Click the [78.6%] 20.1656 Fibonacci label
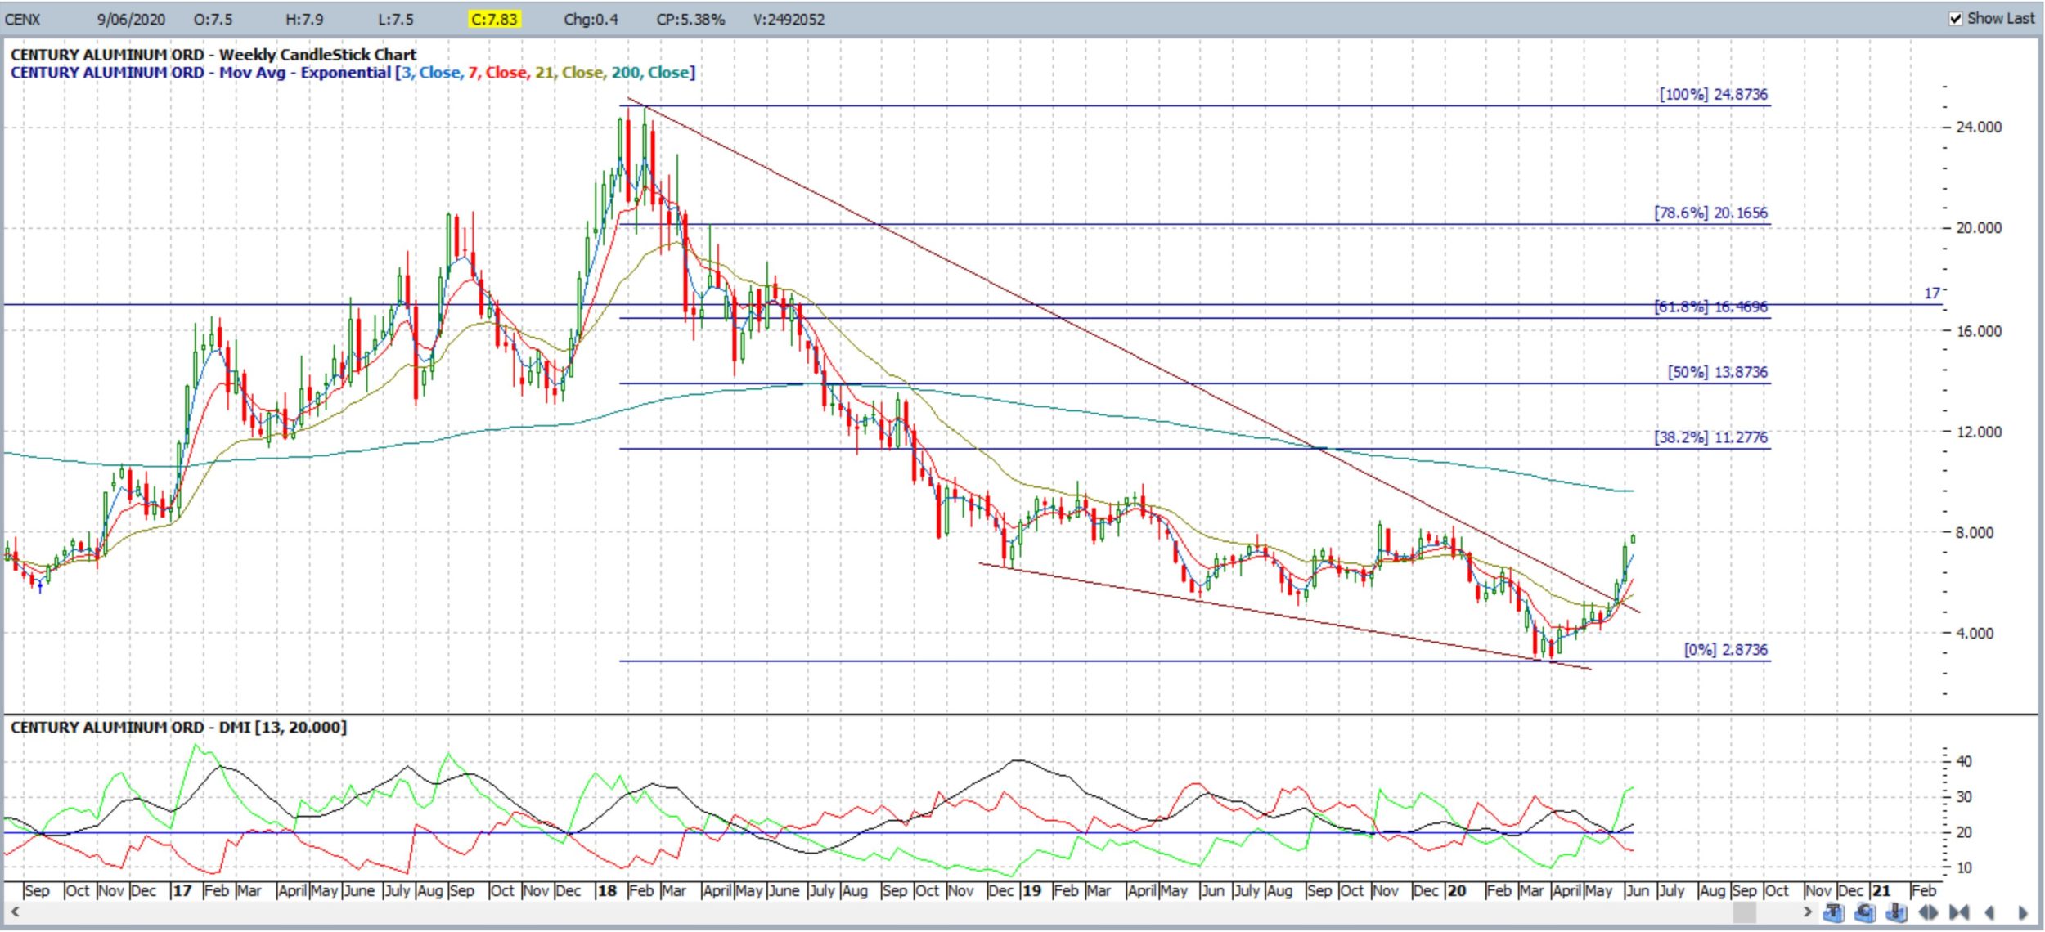The height and width of the screenshot is (932, 2045). tap(1710, 213)
